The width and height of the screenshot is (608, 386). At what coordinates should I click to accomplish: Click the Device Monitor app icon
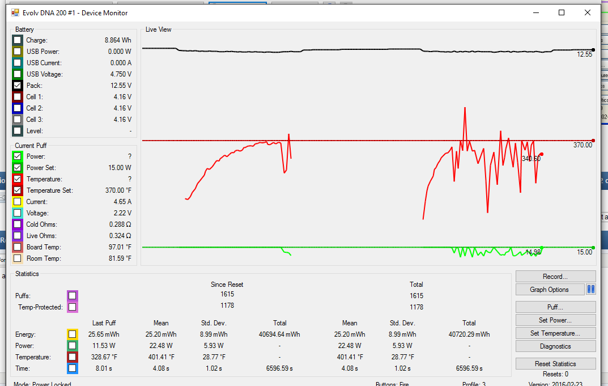pyautogui.click(x=15, y=13)
